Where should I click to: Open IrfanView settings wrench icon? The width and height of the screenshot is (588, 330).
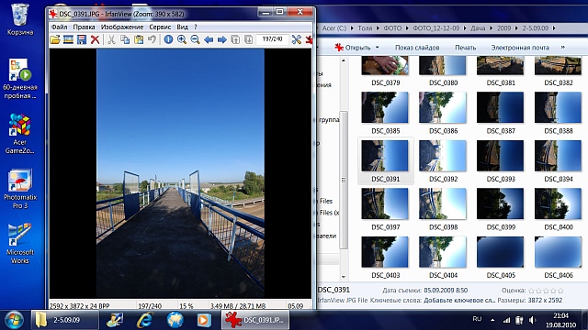click(x=296, y=39)
